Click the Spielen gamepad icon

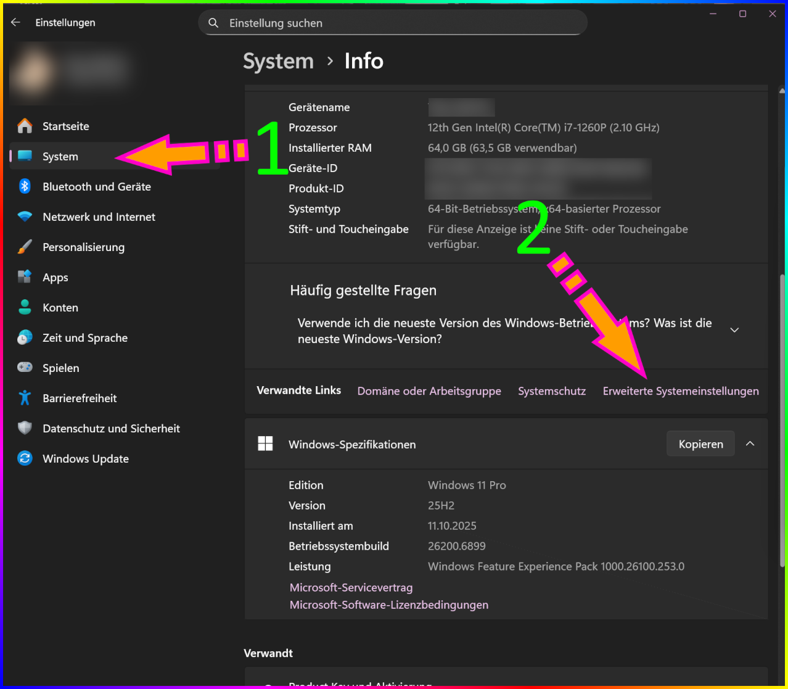25,368
